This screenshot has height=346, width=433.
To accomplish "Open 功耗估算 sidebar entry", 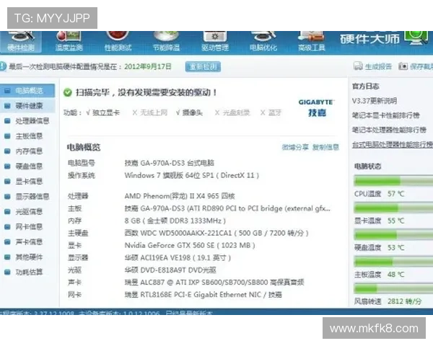I will pos(27,272).
